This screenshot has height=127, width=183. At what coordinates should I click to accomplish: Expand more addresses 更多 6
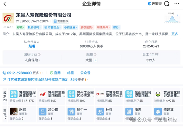pos(83,80)
